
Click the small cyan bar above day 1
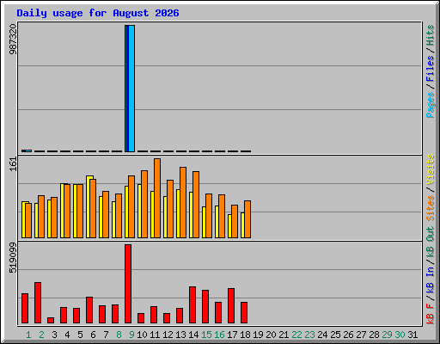pyautogui.click(x=28, y=150)
